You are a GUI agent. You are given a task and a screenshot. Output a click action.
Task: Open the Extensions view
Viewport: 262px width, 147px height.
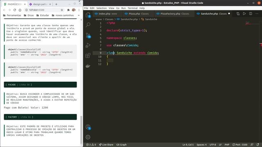pyautogui.click(x=88, y=56)
